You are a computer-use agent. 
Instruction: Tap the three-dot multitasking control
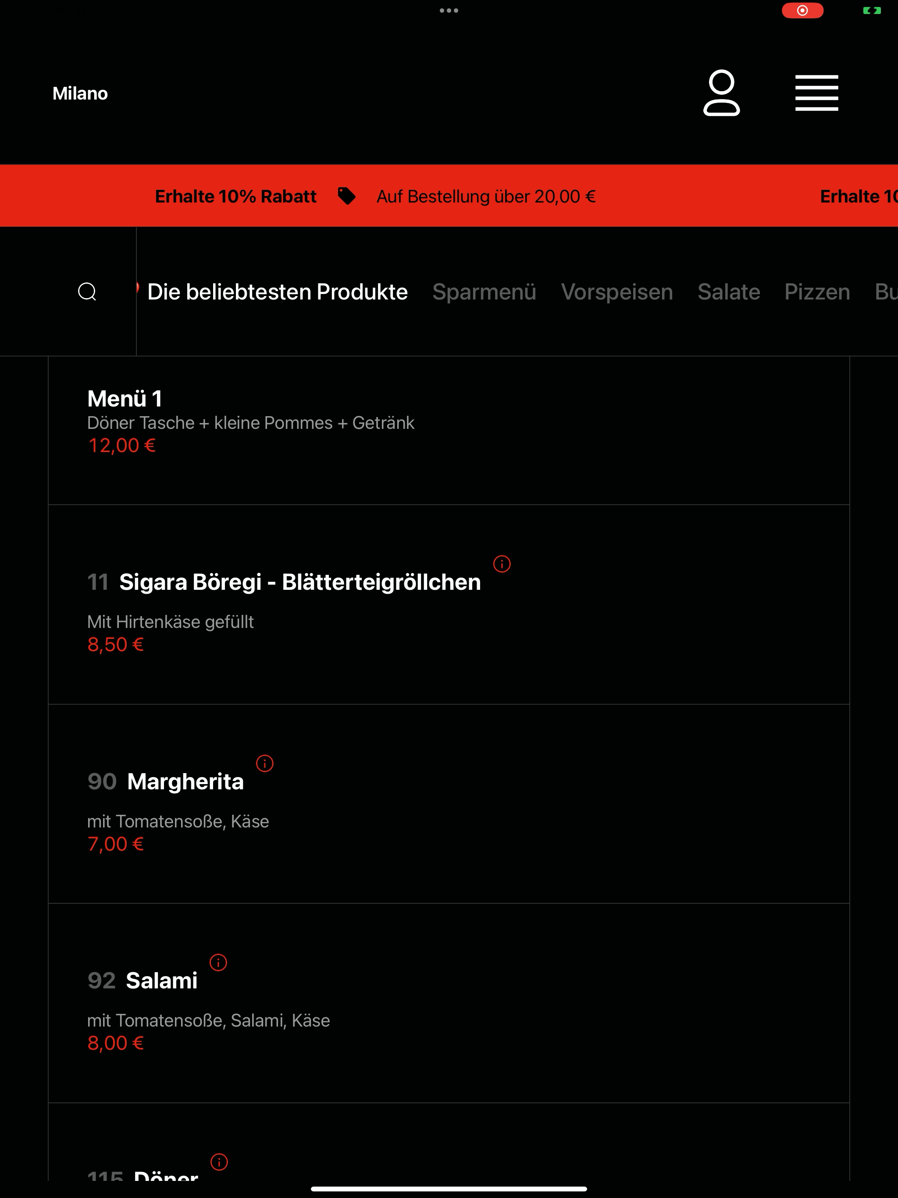[449, 10]
